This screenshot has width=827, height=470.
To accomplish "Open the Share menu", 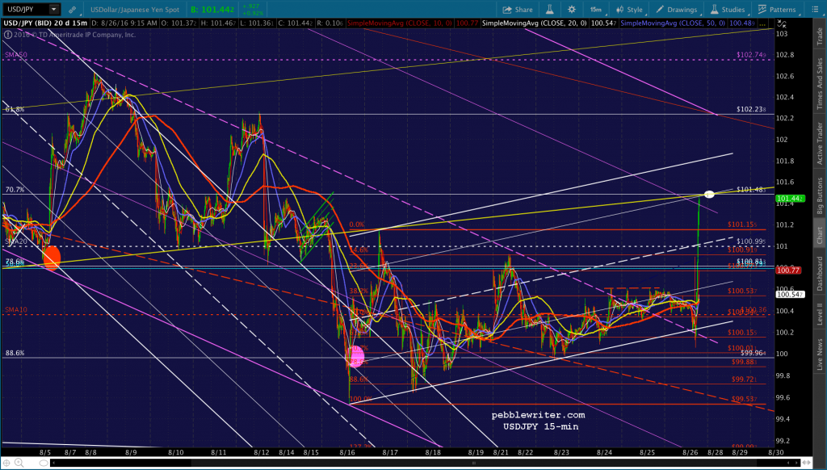I will 517,10.
